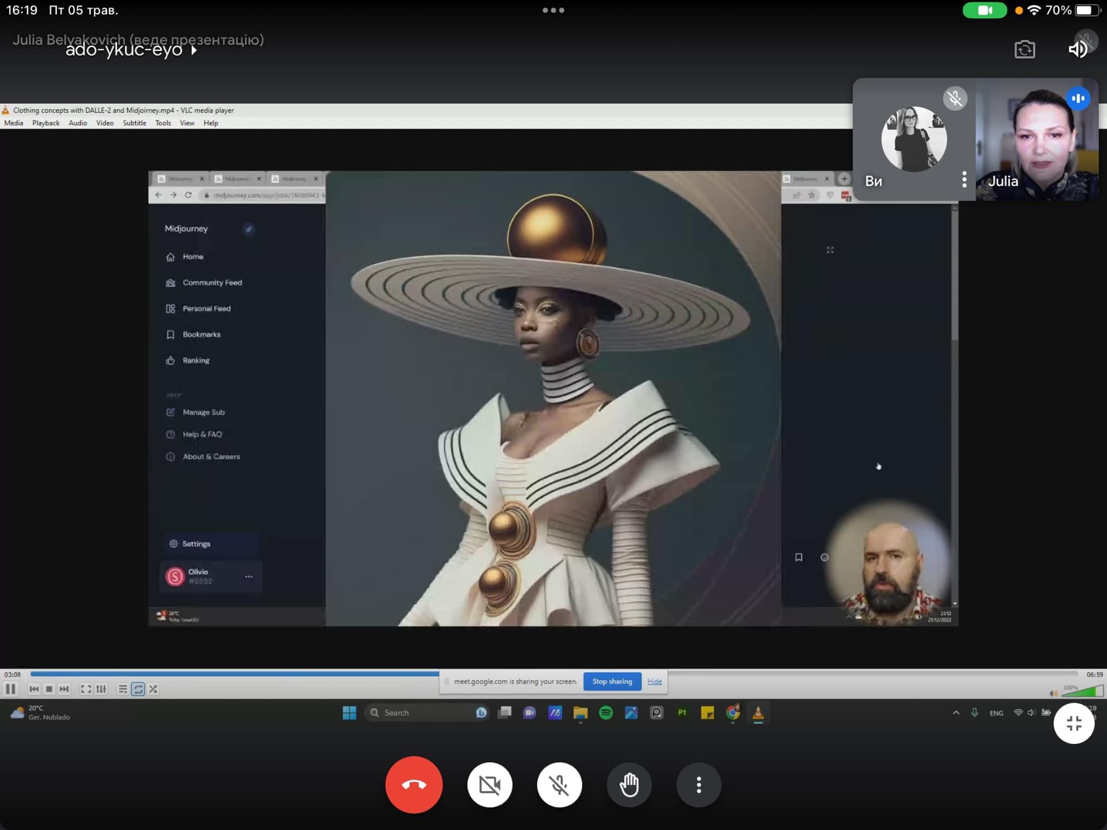
Task: Open the Teams chat taskbar icon
Action: click(x=530, y=713)
